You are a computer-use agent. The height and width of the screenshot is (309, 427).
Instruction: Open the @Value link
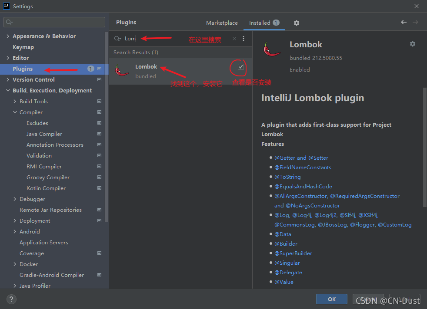coord(284,282)
